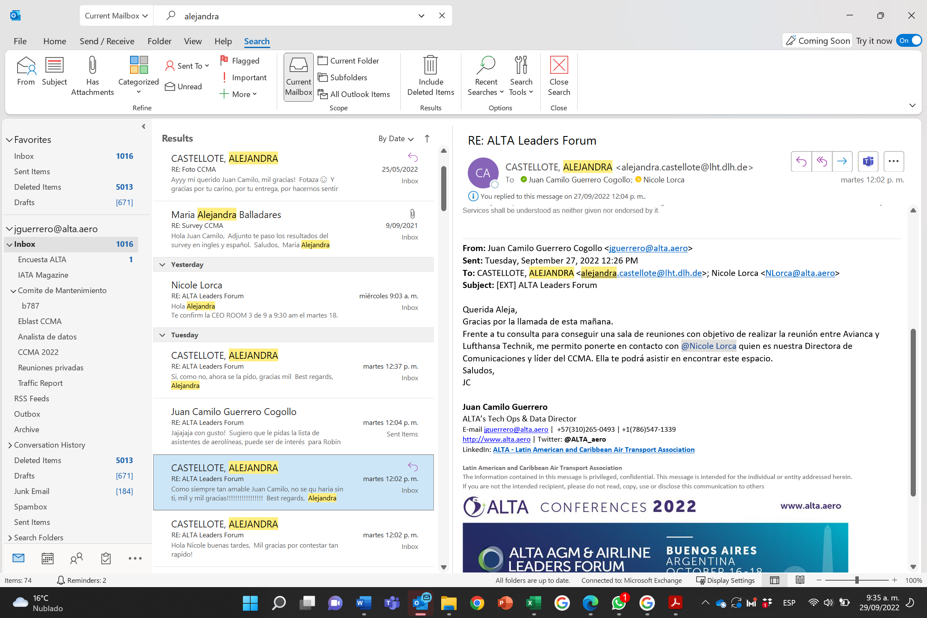
Task: Collapse the Yesterday group
Action: pos(162,265)
